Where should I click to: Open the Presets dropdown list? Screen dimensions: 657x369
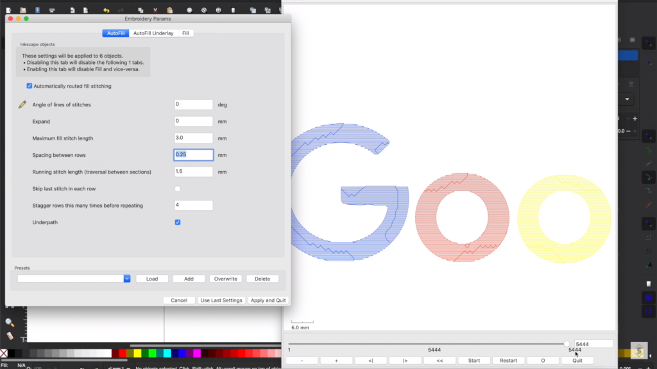(126, 278)
